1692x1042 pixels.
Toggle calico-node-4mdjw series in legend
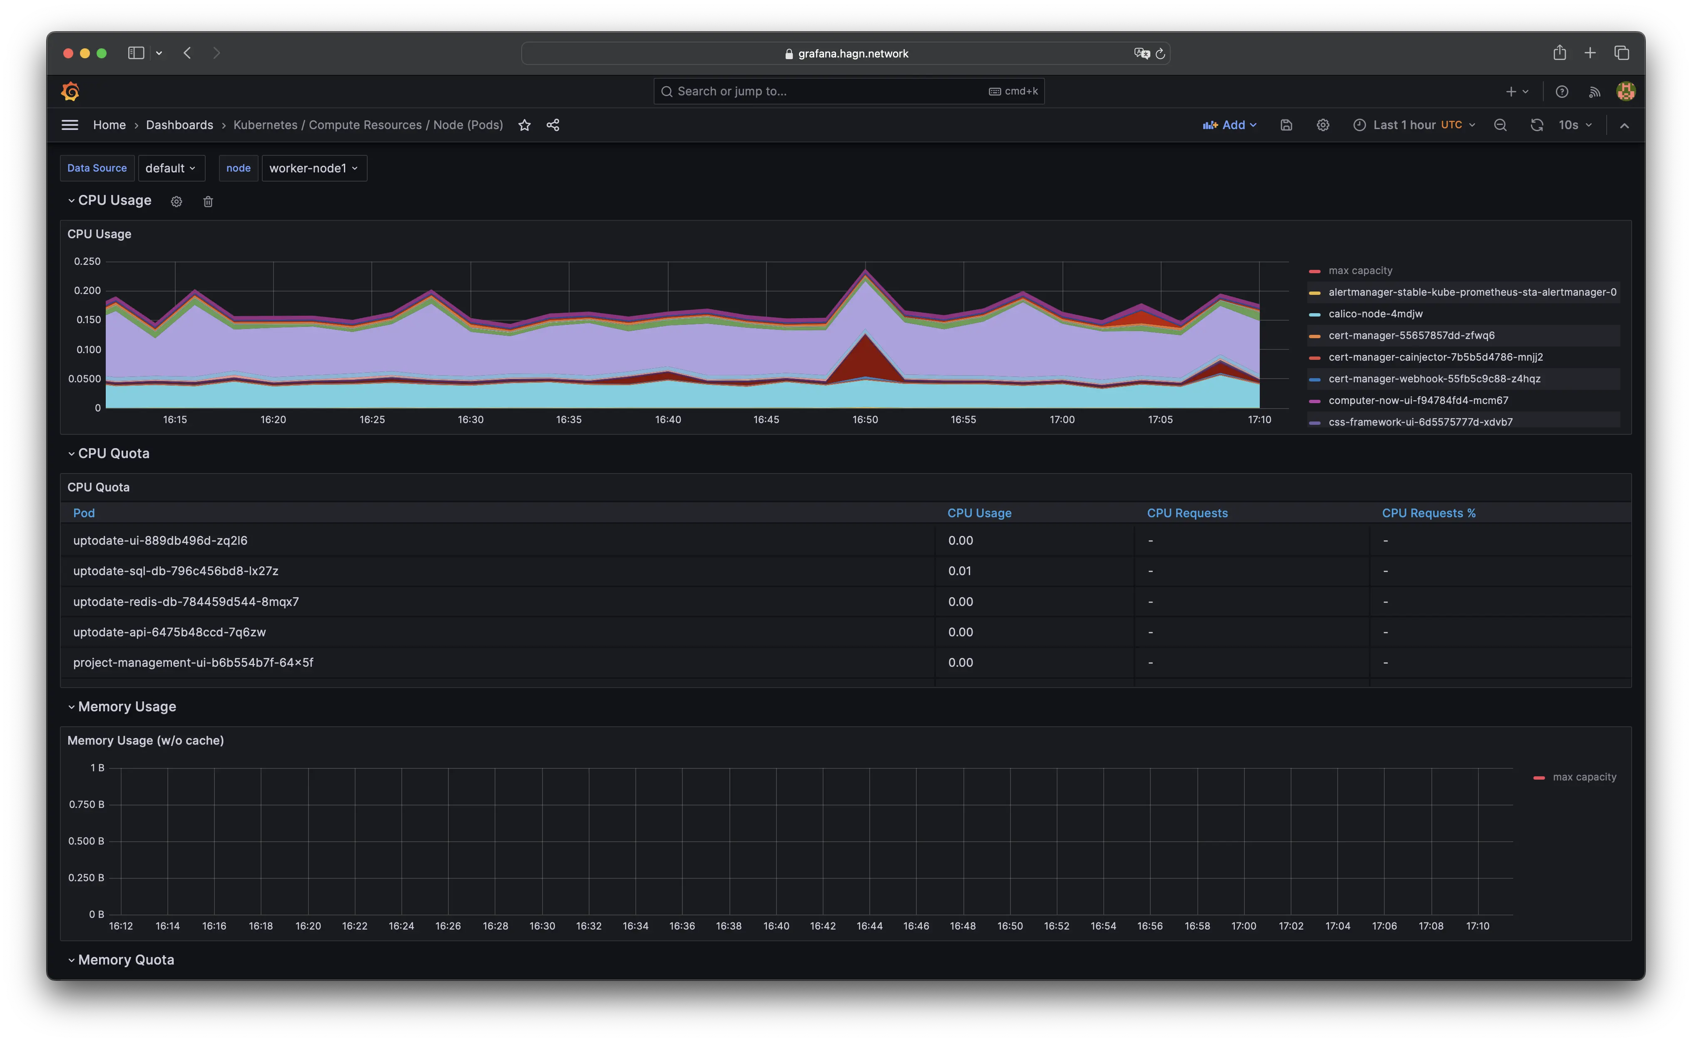(x=1375, y=314)
